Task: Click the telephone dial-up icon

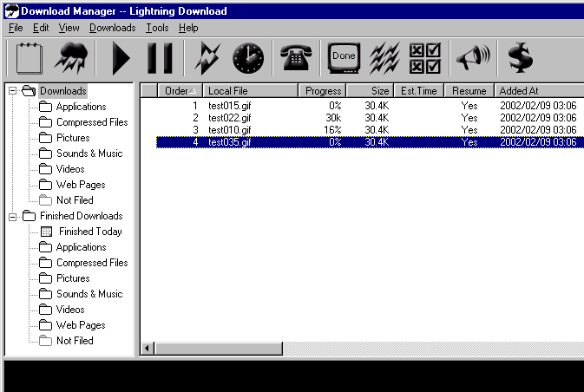Action: [x=296, y=57]
